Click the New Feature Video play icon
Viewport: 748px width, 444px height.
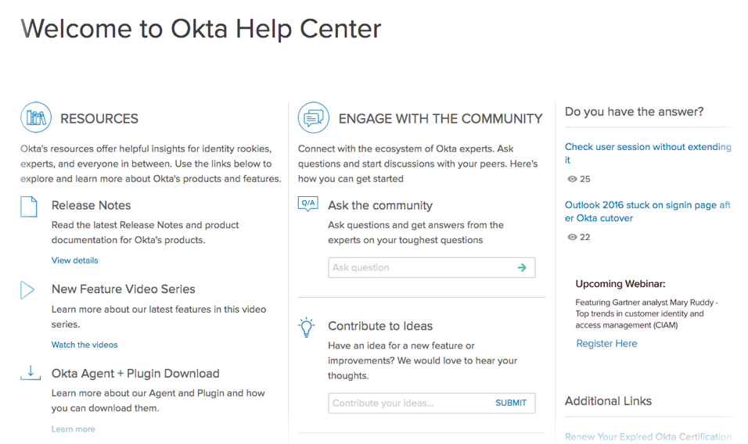pyautogui.click(x=27, y=290)
